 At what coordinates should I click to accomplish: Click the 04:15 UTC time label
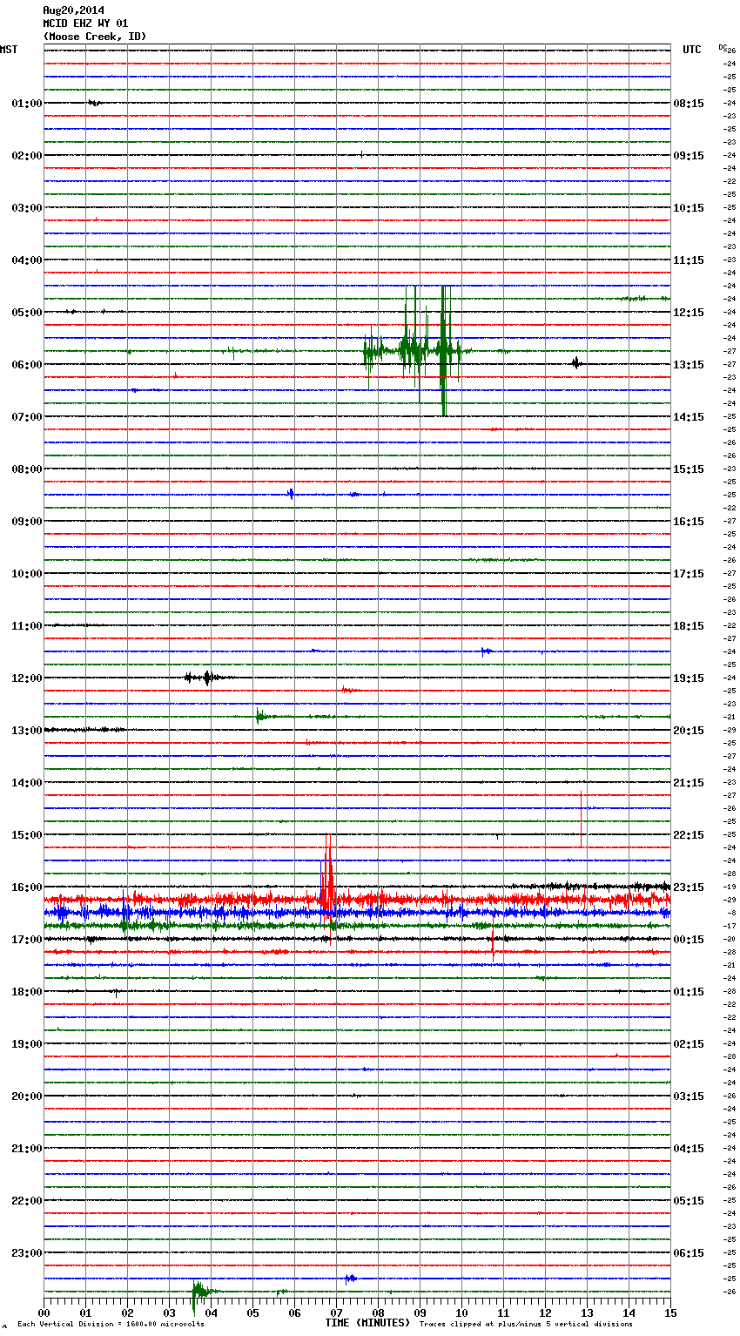[x=689, y=1149]
